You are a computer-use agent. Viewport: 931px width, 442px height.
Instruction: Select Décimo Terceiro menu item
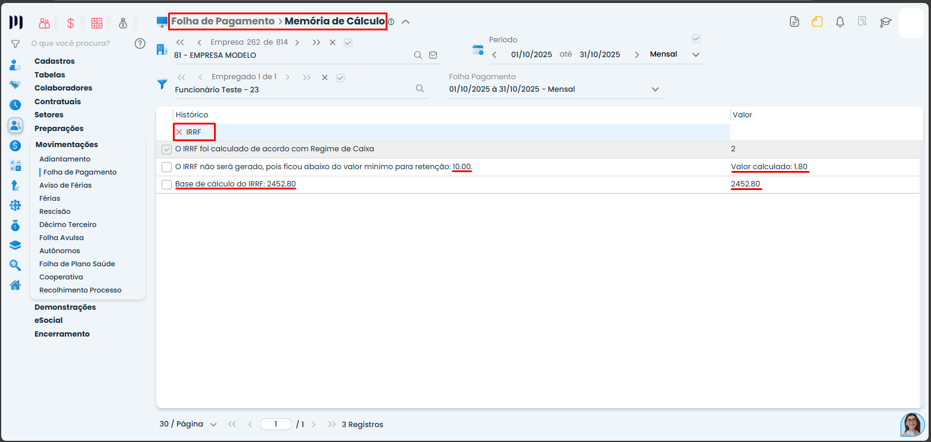(x=67, y=225)
